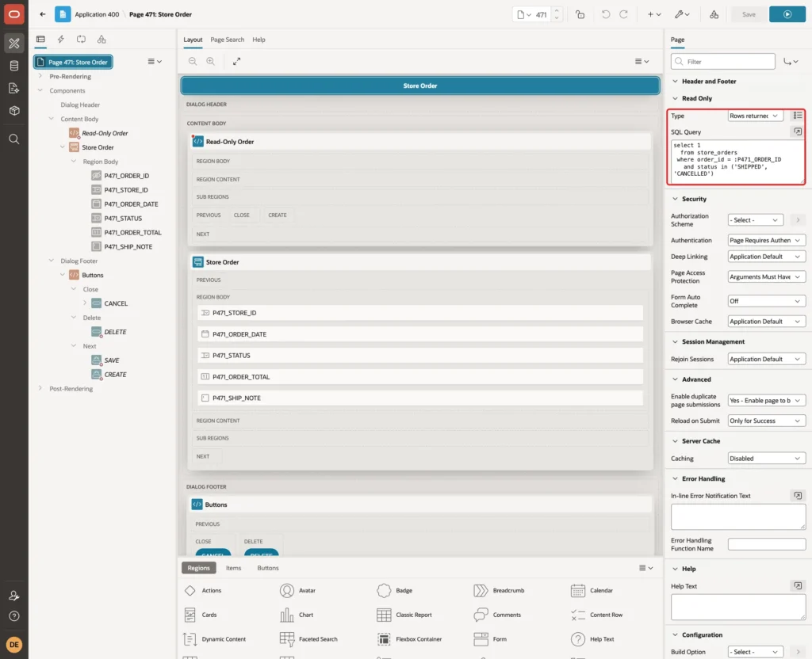Undo the last change
Screen dimensions: 812x659
pos(605,14)
